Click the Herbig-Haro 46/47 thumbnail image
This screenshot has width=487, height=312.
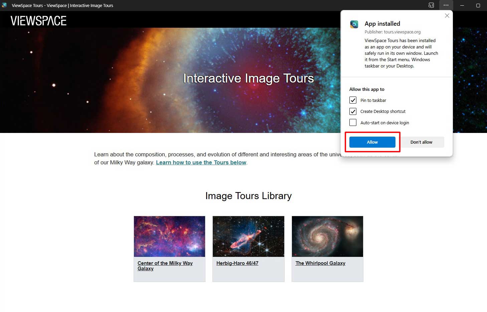tap(249, 237)
